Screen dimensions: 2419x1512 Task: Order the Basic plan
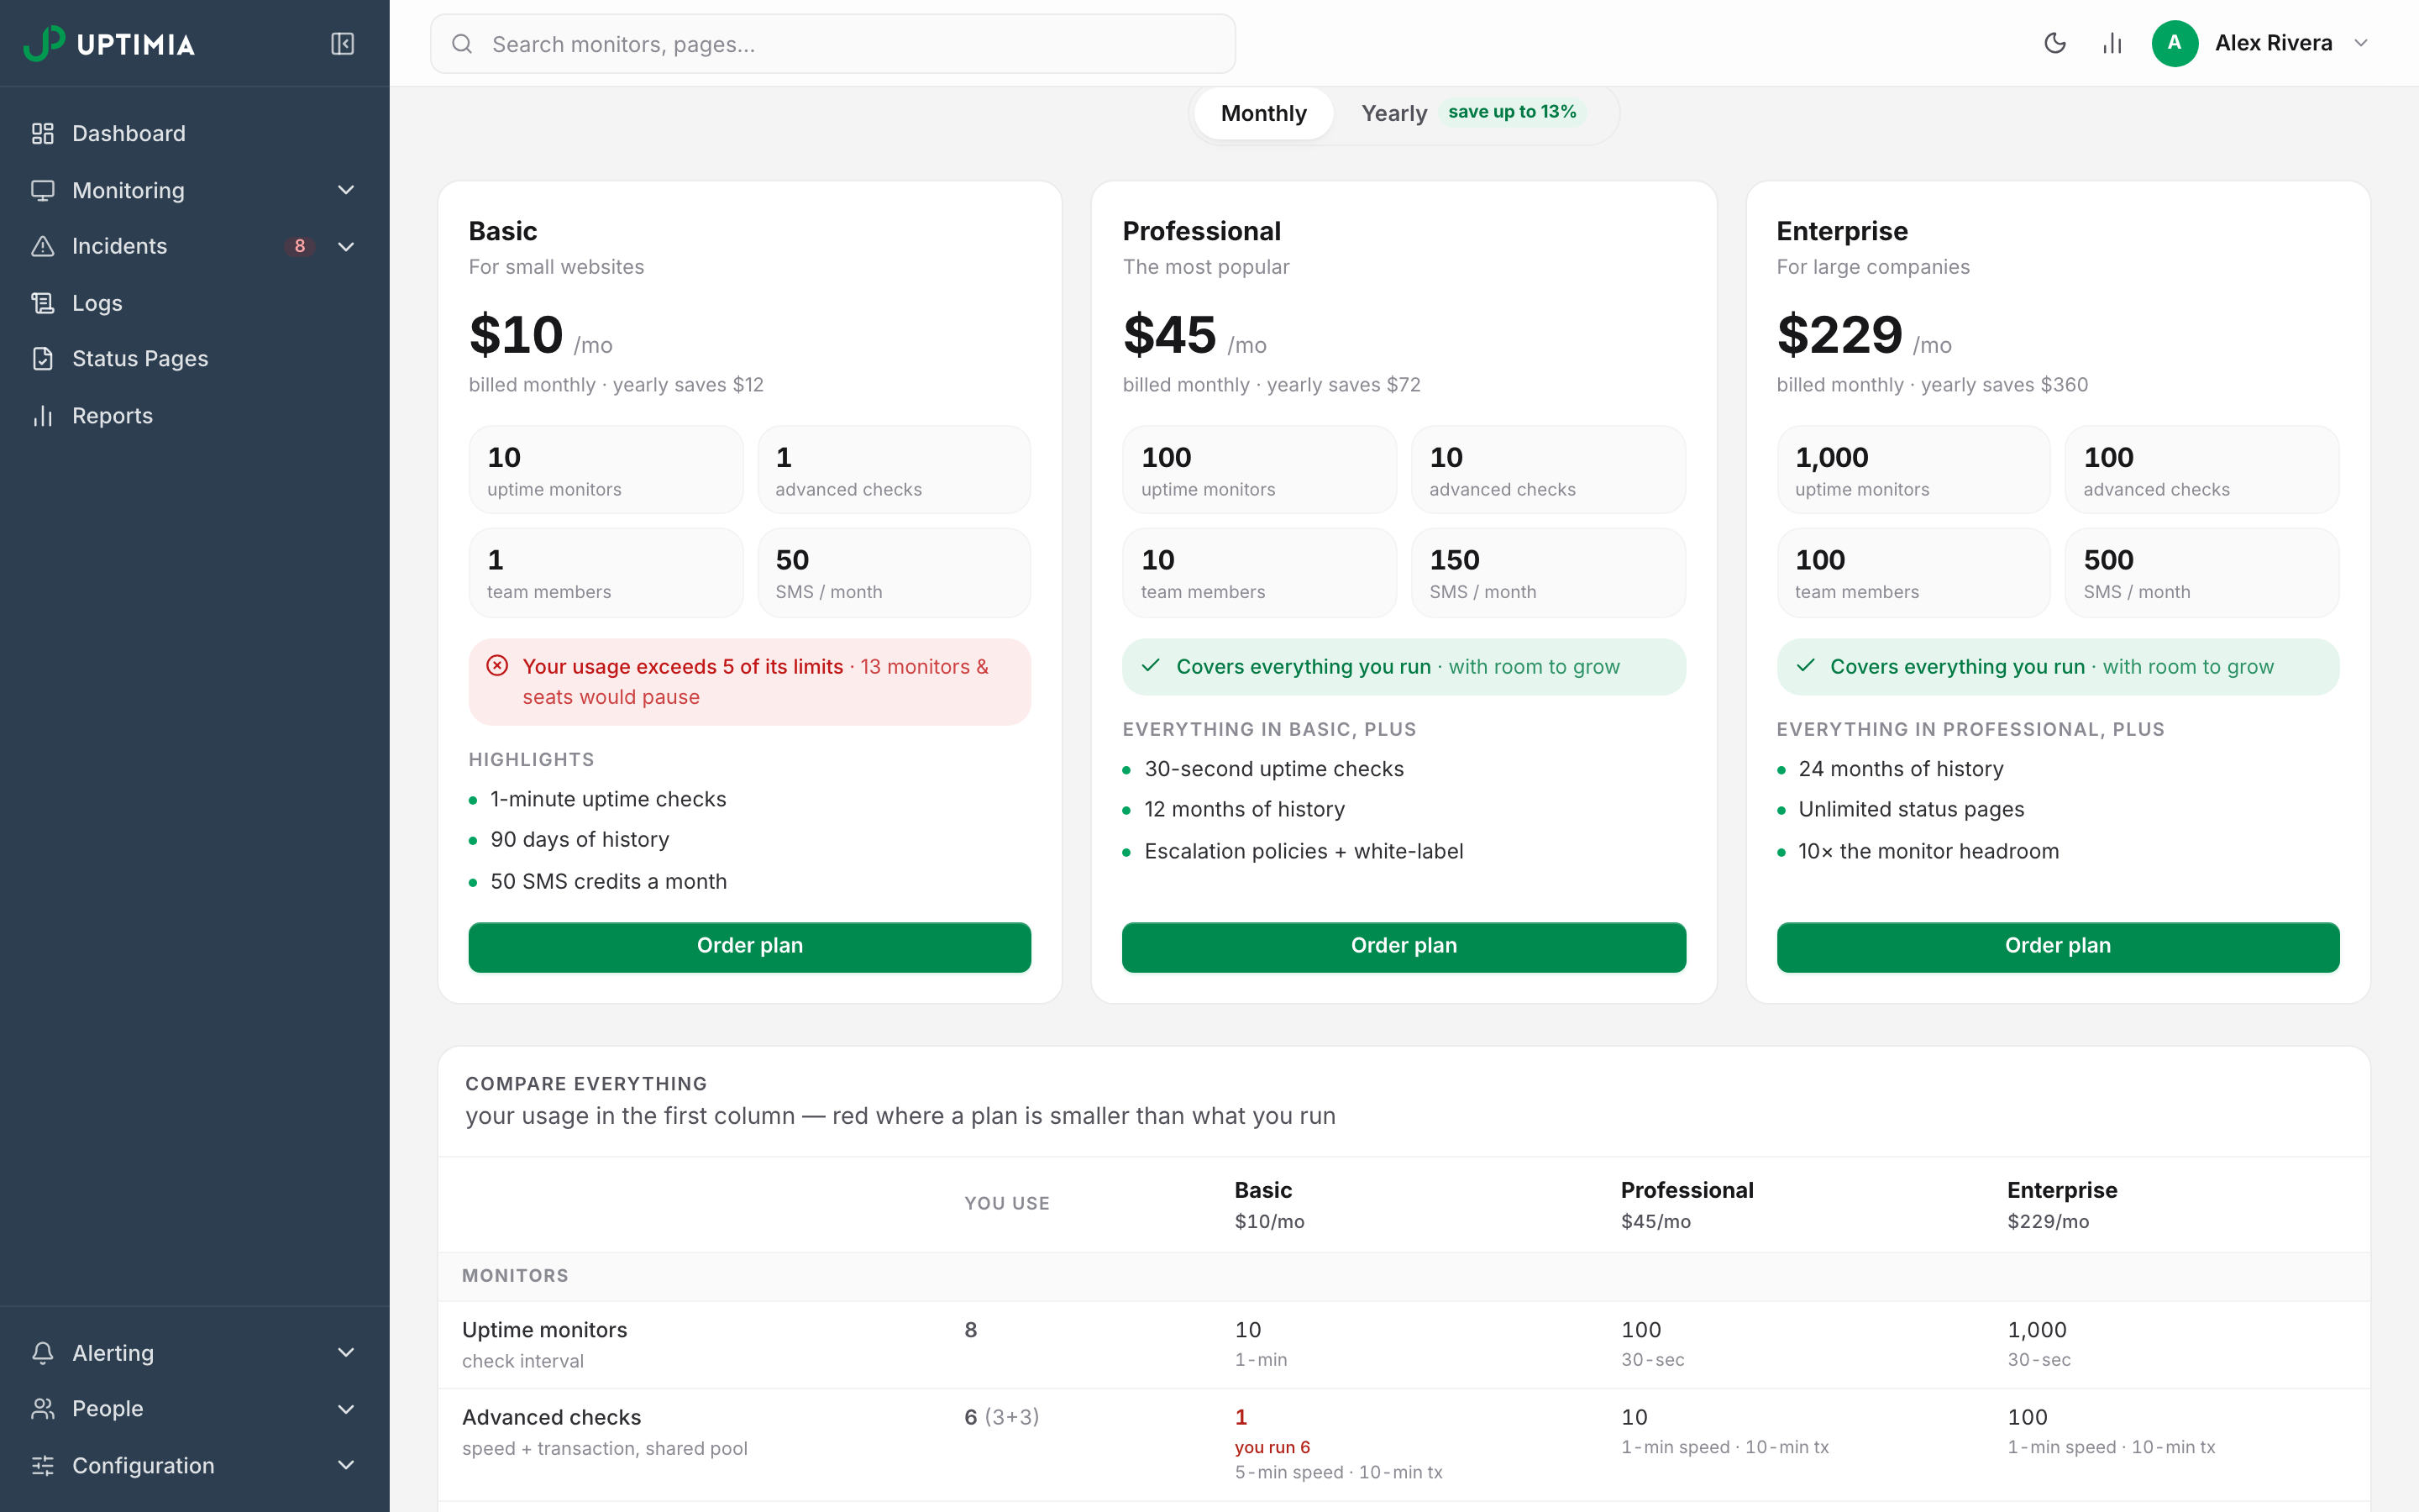pos(750,946)
